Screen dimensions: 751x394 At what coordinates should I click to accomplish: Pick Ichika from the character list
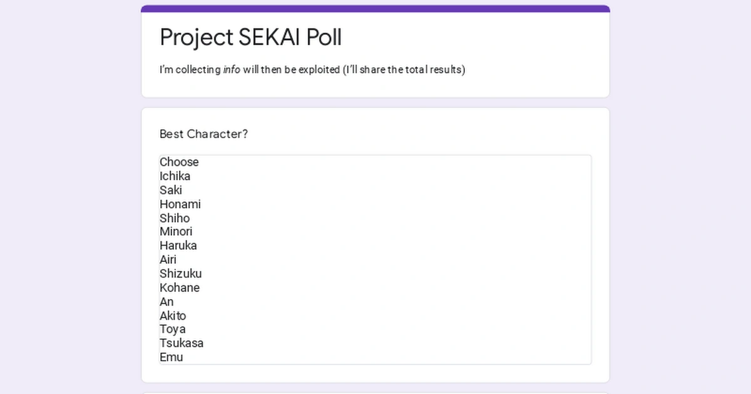pyautogui.click(x=175, y=176)
